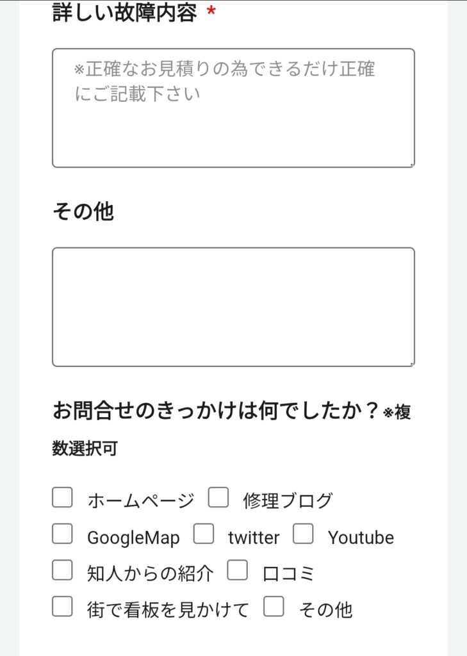Click the twitter label text
467x656 pixels.
(254, 537)
